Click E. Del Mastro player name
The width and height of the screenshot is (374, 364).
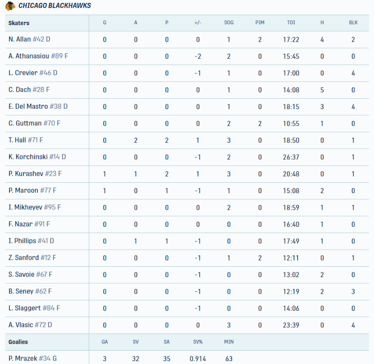[28, 106]
